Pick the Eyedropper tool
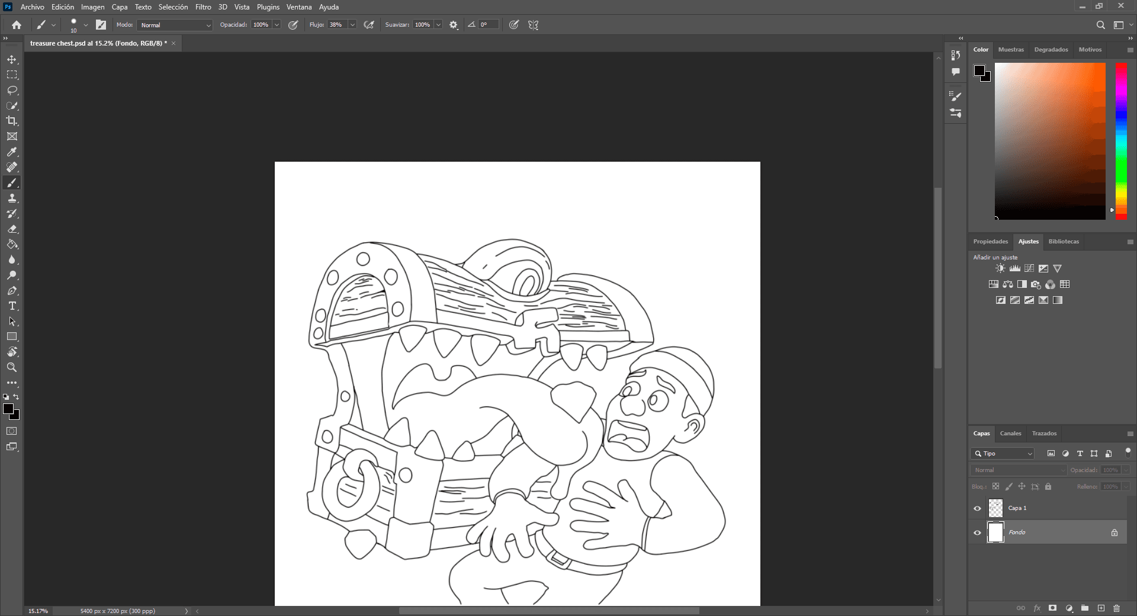1137x616 pixels. click(x=12, y=152)
